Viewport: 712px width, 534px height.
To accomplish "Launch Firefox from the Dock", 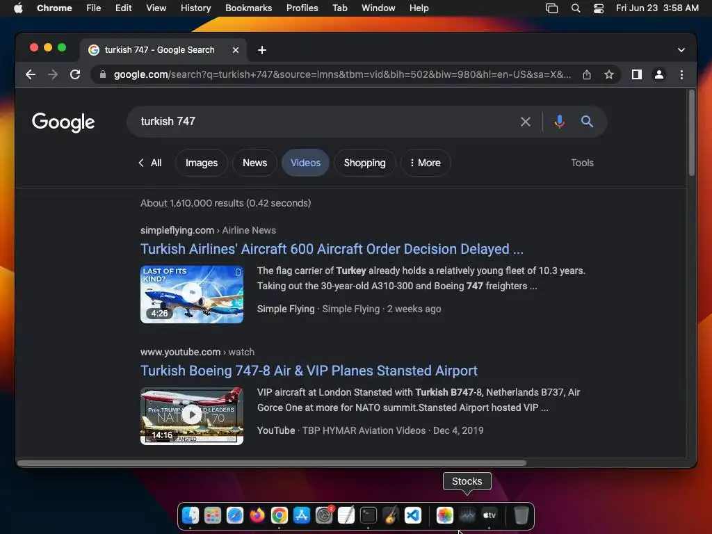I will coord(257,515).
